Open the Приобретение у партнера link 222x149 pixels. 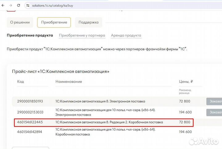click(x=82, y=35)
